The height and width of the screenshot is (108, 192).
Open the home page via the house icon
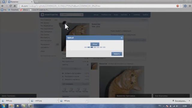[15, 6]
